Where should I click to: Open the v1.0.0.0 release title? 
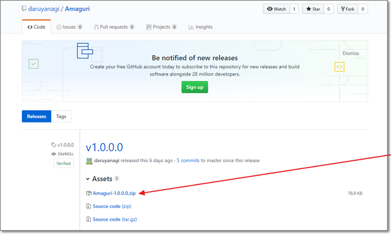[x=104, y=147]
